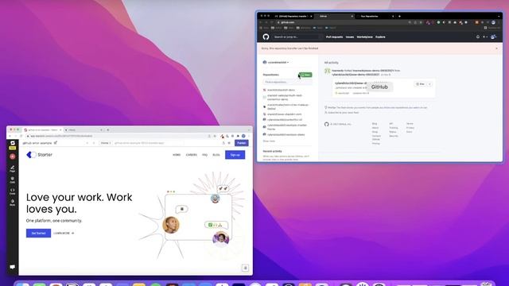Screen dimensions: 509x286
Task: Star the repository in the activity card
Action: tap(420, 84)
